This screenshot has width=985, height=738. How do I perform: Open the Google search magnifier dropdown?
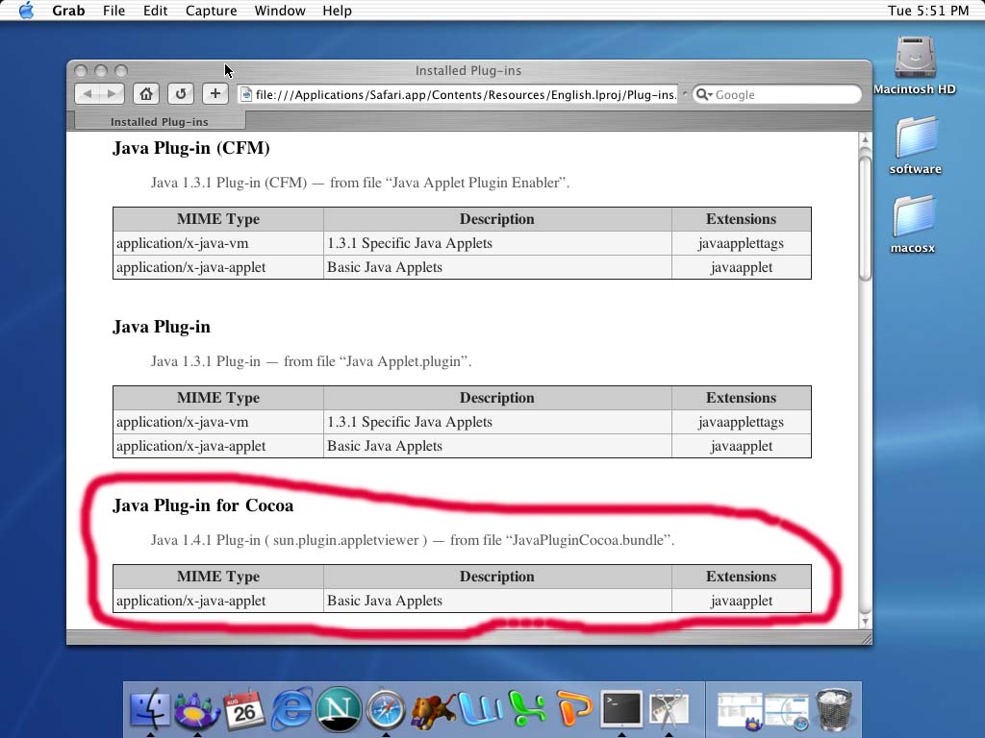[704, 94]
